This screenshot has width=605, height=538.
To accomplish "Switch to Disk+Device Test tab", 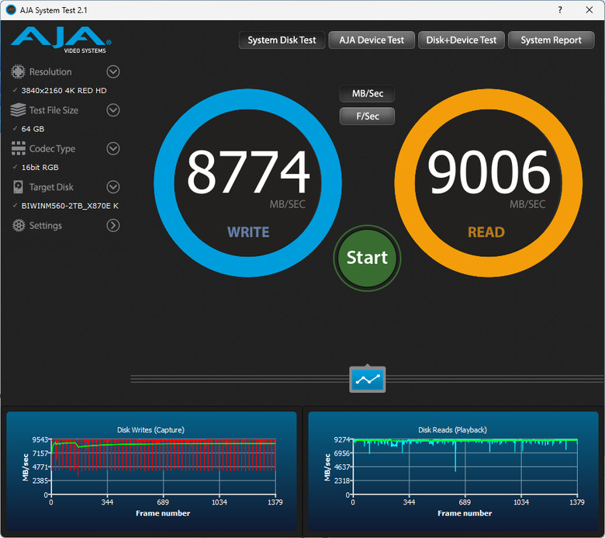I will click(461, 40).
